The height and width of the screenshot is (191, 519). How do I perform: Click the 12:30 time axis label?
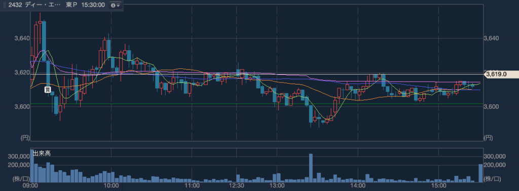click(x=236, y=186)
